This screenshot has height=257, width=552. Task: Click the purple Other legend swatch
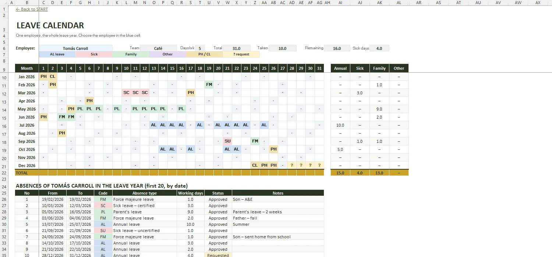point(167,54)
